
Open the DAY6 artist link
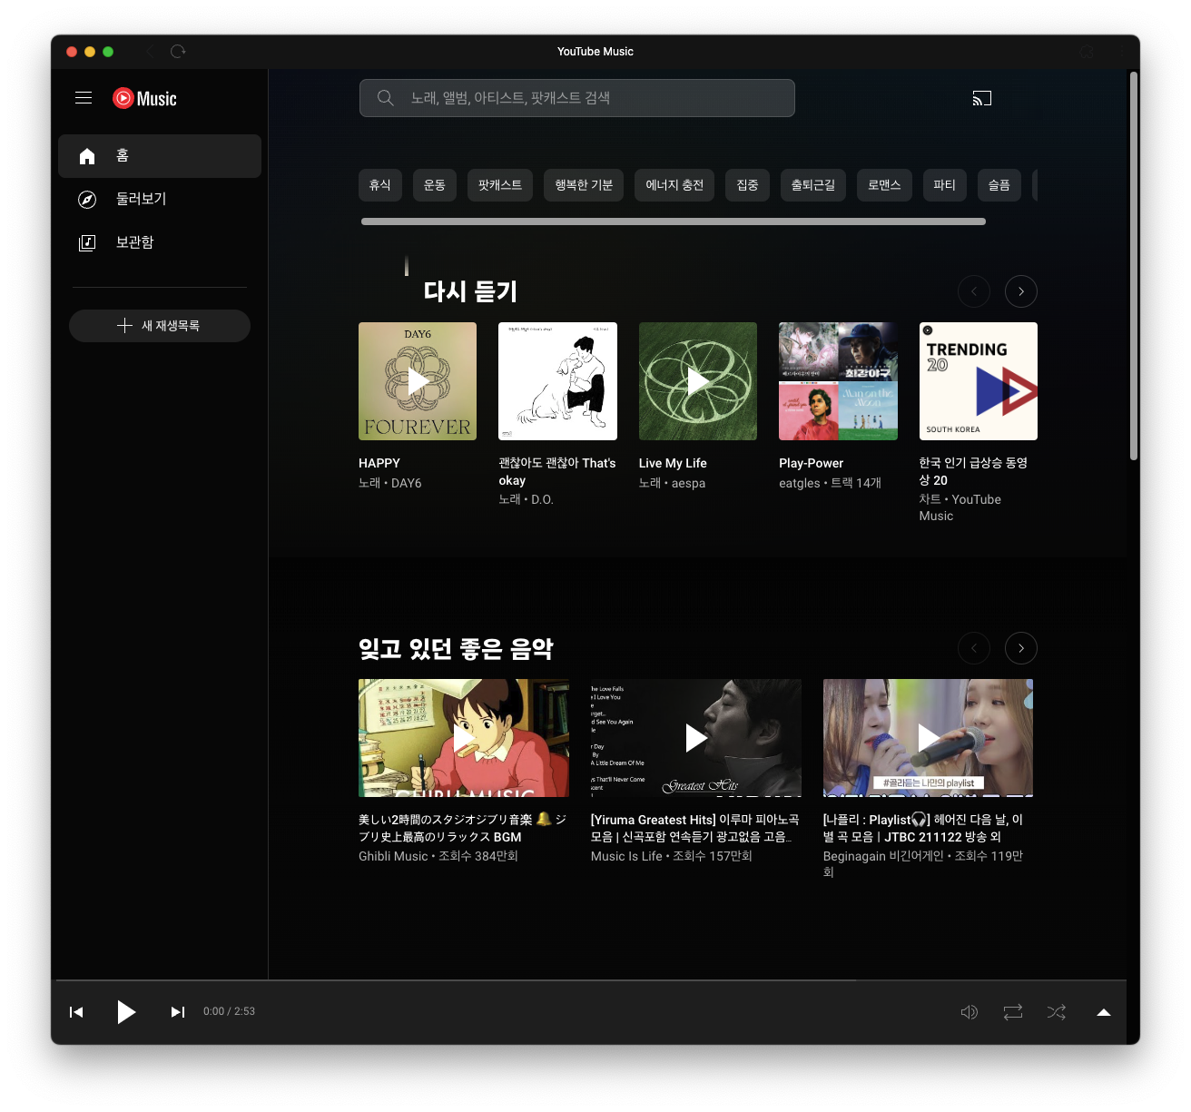(407, 483)
